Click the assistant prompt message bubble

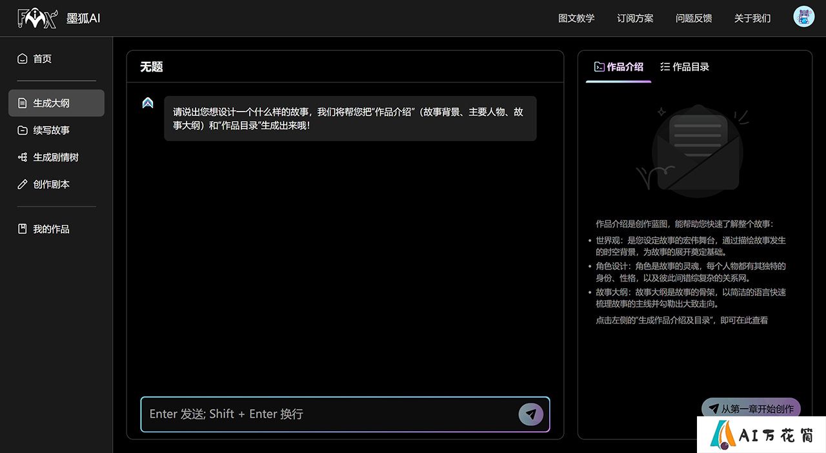pos(350,119)
